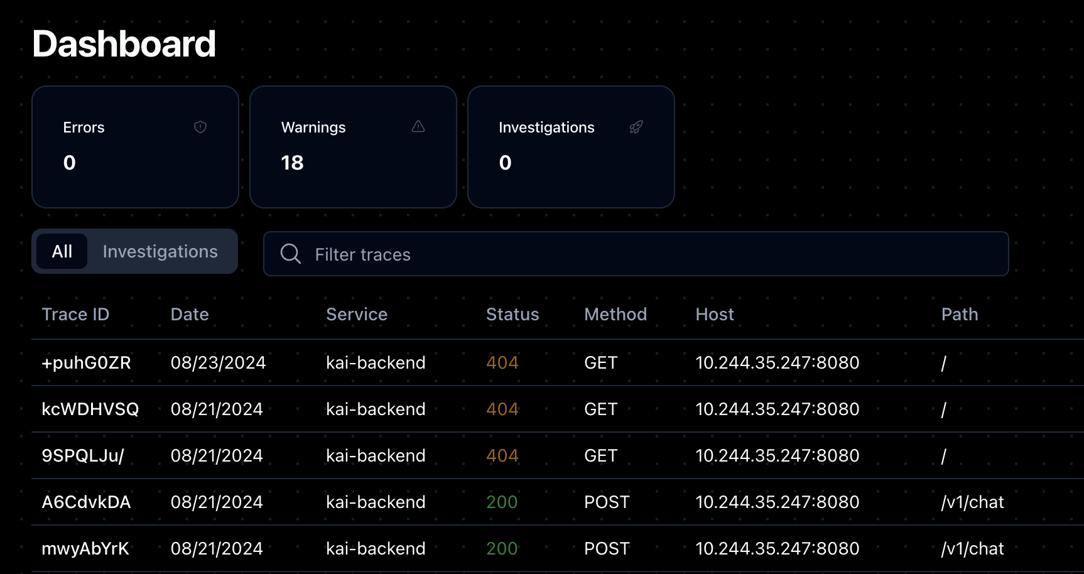
Task: Click the shield icon in Errors card
Action: [x=200, y=127]
